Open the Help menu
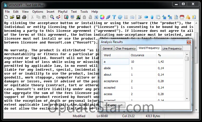 (95, 12)
